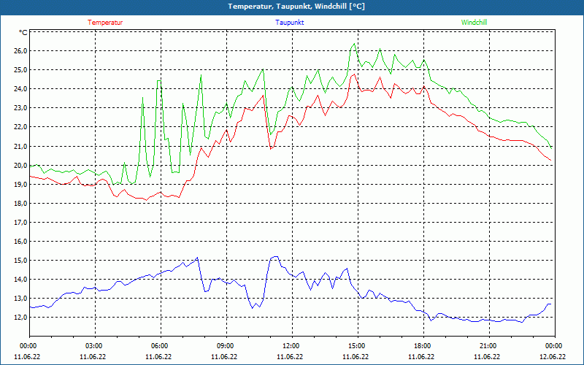Click the 16,0 y-axis value
Image resolution: width=584 pixels, height=365 pixels.
(x=20, y=241)
